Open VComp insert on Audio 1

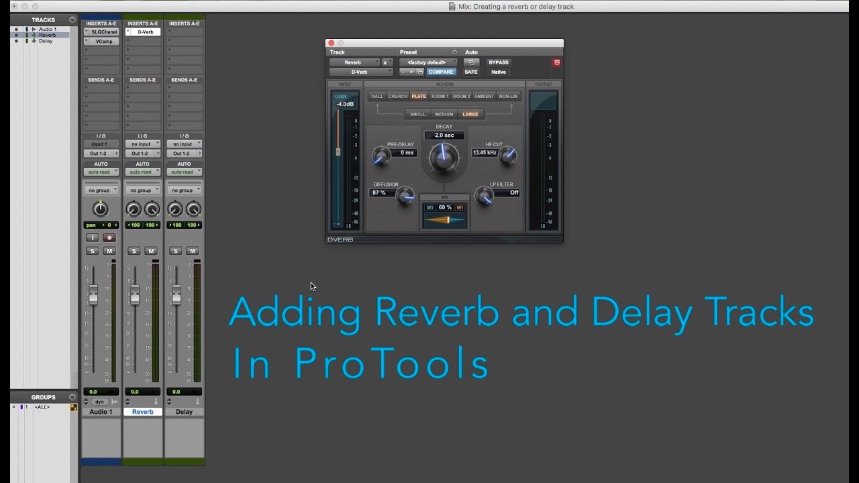pos(101,41)
